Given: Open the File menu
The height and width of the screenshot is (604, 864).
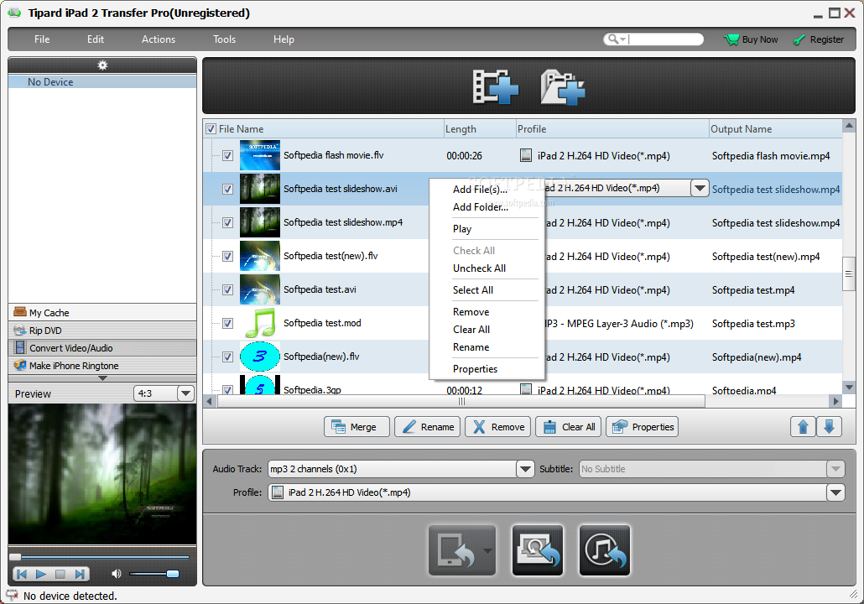Looking at the screenshot, I should [x=42, y=39].
